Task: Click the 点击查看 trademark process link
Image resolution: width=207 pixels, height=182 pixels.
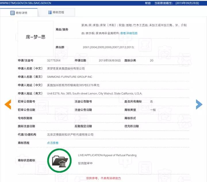Action: tap(53, 143)
